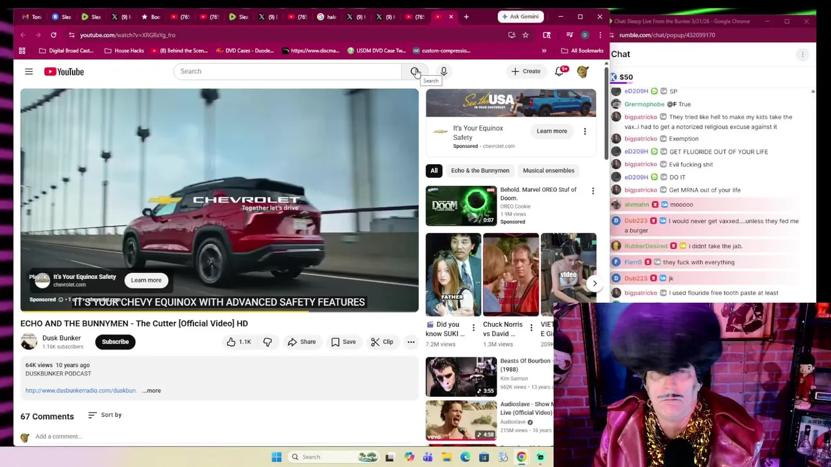The height and width of the screenshot is (467, 831).
Task: Open File Explorer from the taskbar
Action: tap(447, 457)
